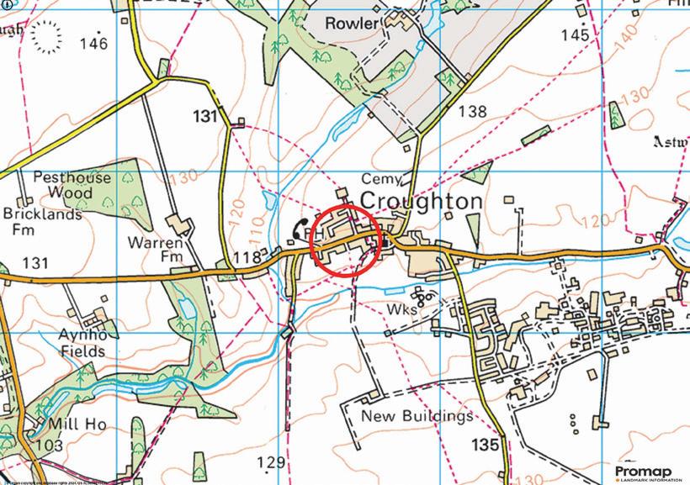The width and height of the screenshot is (690, 485).
Task: Click the bold 135 spot height
Action: click(x=486, y=445)
